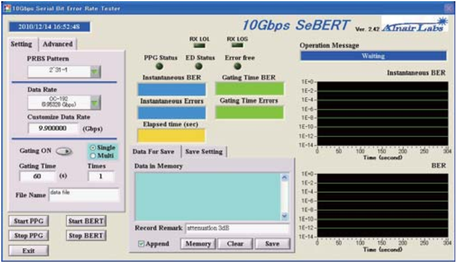Click the Instantaneous BER blue display box
This screenshot has height=263, width=456.
click(171, 89)
